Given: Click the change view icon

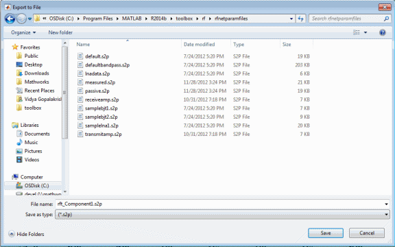Looking at the screenshot, I should point(357,32).
